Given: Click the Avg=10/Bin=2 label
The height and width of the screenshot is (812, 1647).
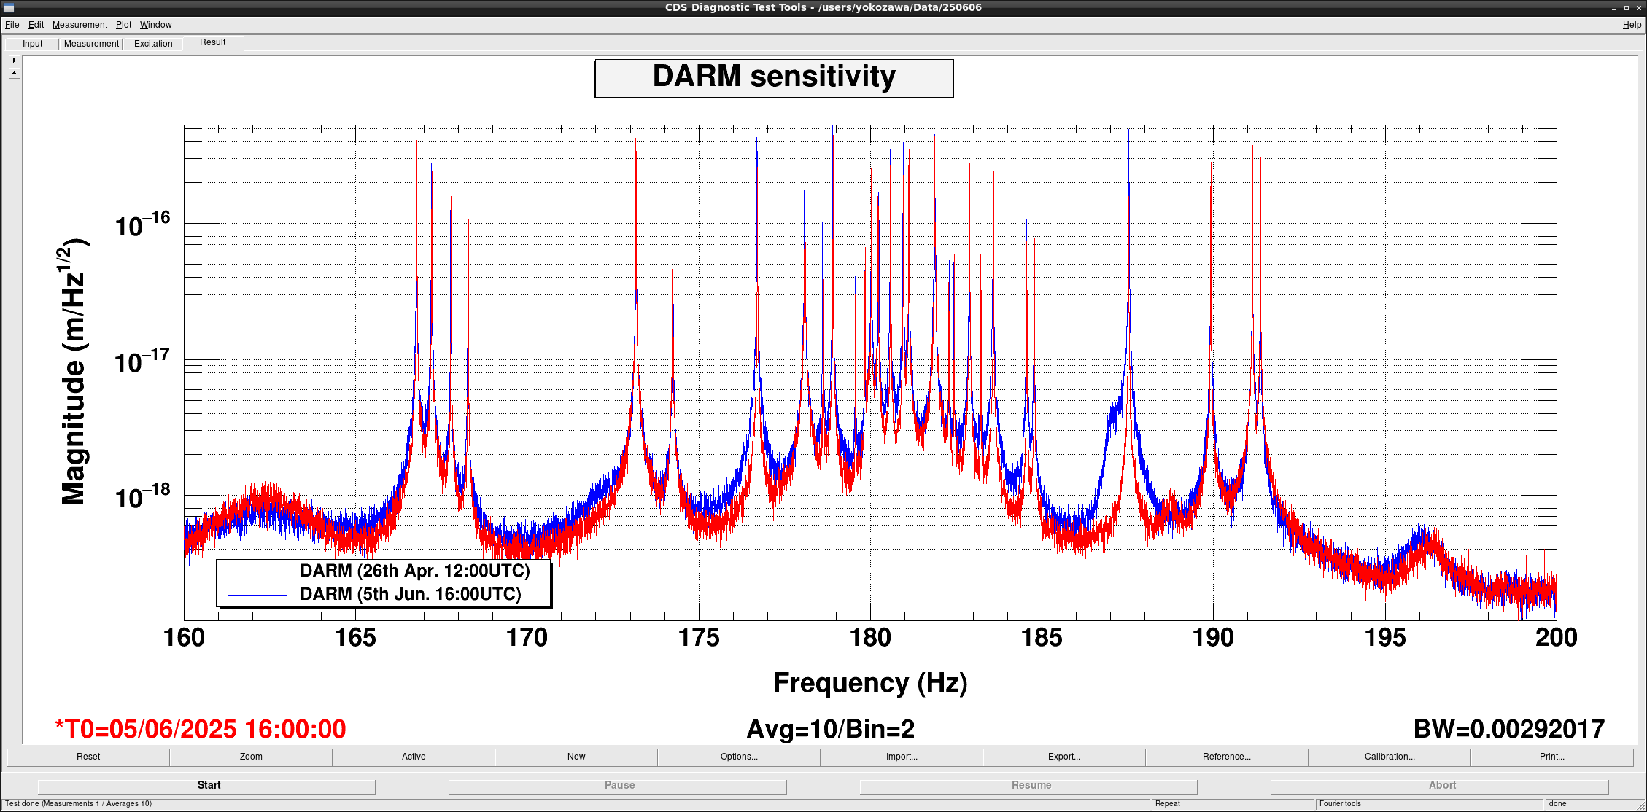Looking at the screenshot, I should point(830,729).
